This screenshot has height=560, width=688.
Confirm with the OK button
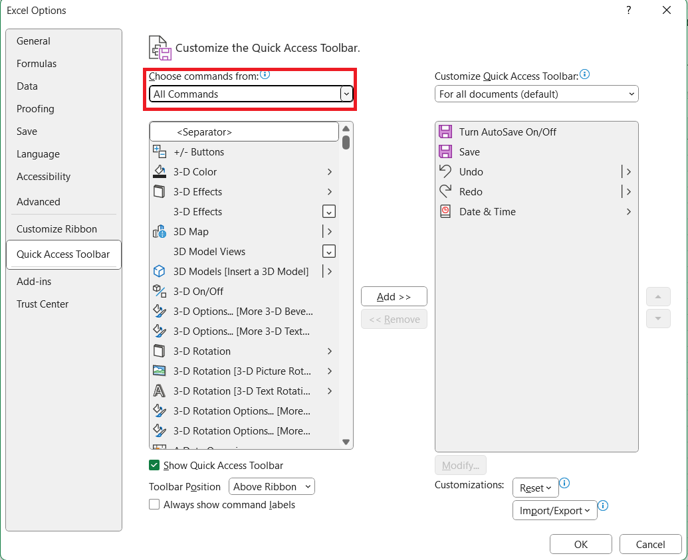click(x=580, y=544)
